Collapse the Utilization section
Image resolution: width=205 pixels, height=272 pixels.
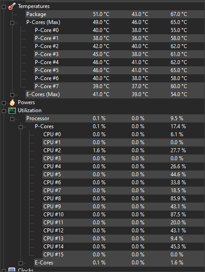[x=4, y=111]
